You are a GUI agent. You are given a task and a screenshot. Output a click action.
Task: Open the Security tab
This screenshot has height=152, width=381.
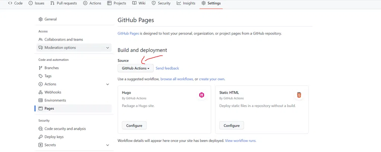161,3
